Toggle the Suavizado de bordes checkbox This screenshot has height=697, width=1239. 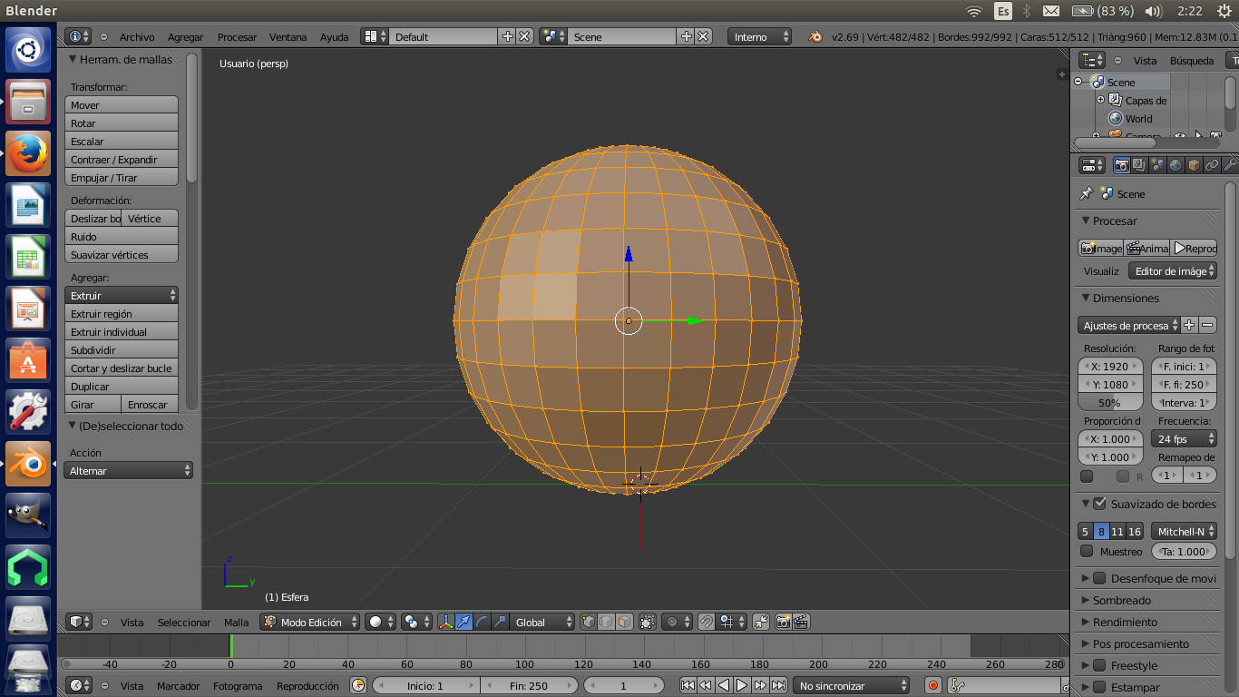point(1099,504)
